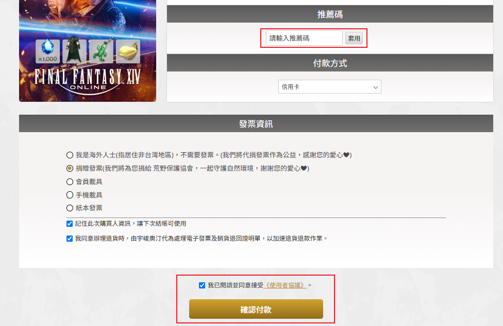
Task: Select the 捐贈發票 donate invoice option
Action: click(x=70, y=168)
